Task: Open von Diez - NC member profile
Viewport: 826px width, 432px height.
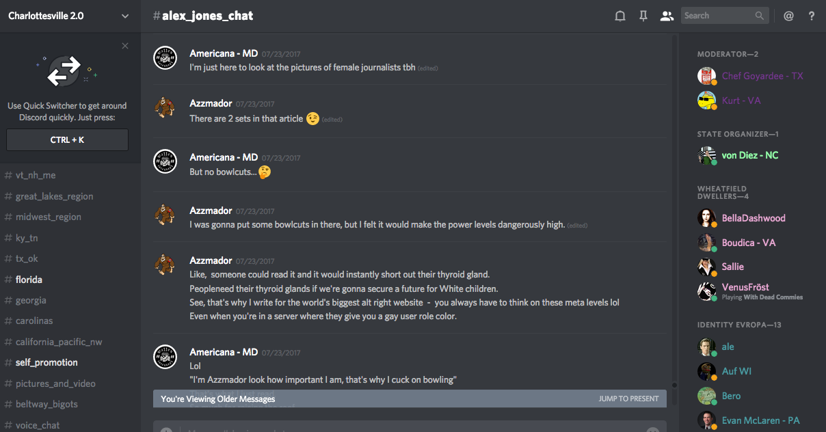Action: click(749, 155)
